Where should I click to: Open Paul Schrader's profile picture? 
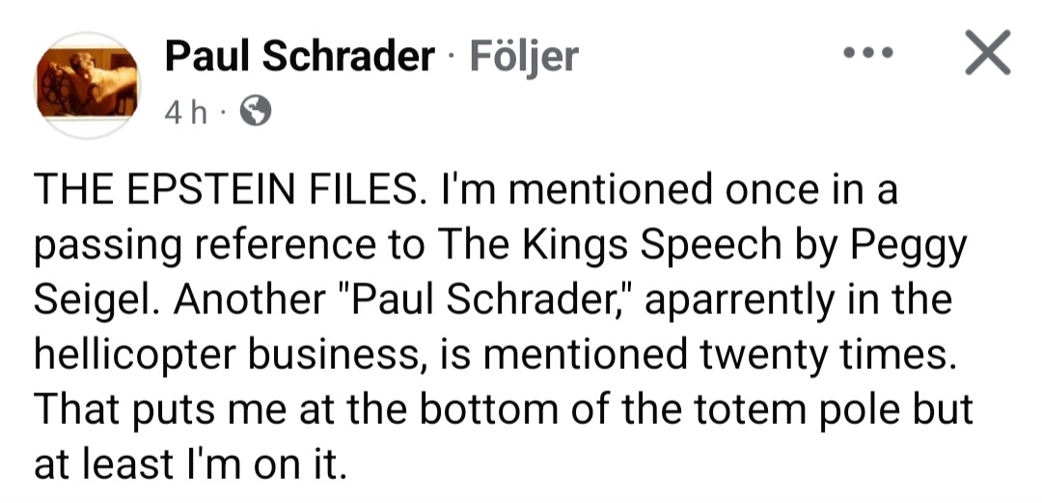(x=89, y=85)
